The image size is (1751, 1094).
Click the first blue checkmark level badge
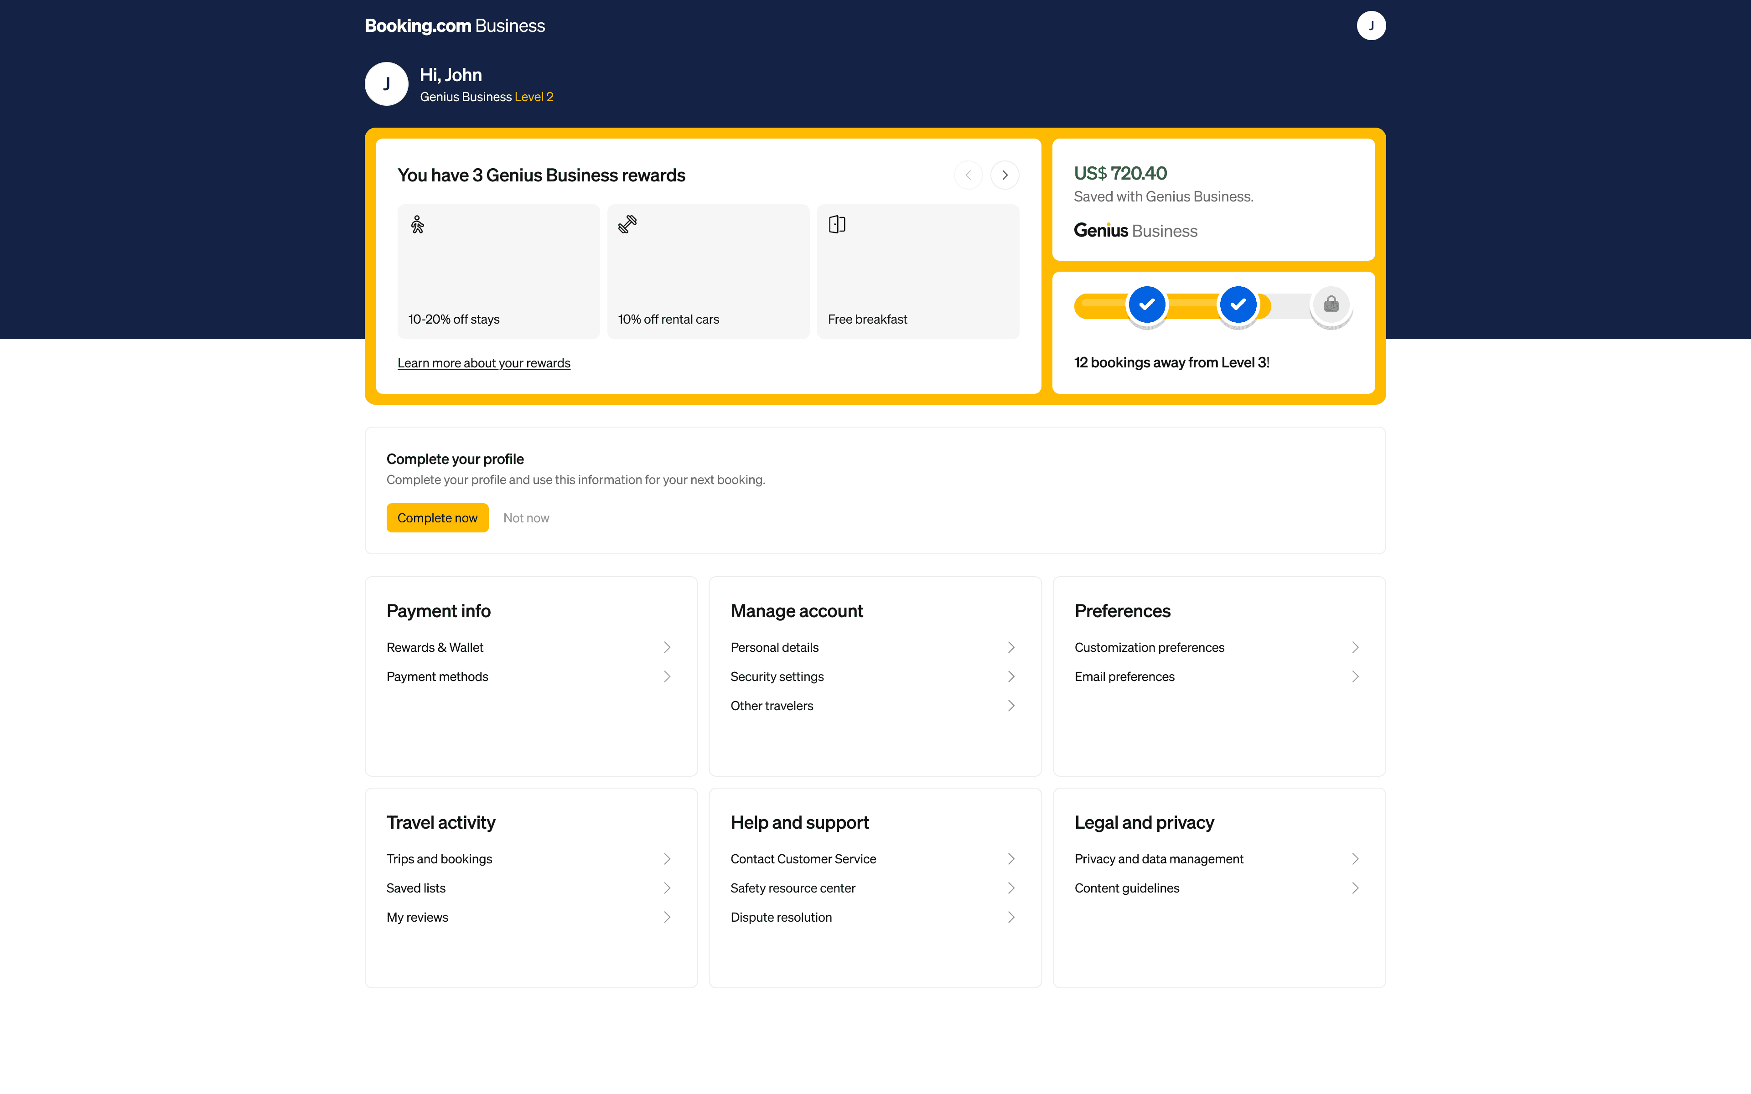point(1147,304)
